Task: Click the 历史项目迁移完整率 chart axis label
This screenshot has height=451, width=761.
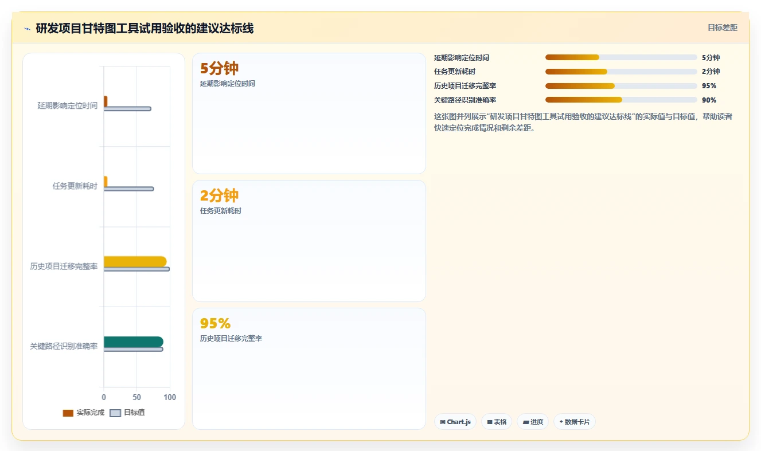Action: [x=64, y=266]
